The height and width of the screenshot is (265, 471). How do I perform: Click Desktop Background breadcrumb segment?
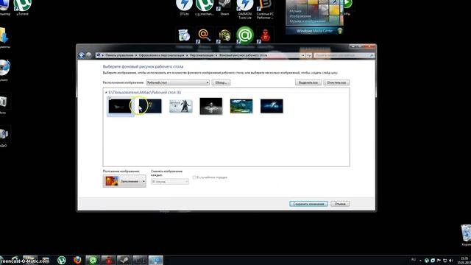click(243, 55)
